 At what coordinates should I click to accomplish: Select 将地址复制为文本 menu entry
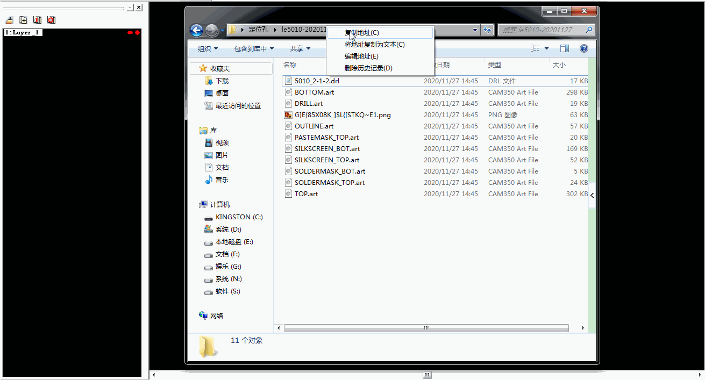374,45
